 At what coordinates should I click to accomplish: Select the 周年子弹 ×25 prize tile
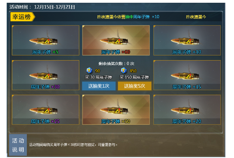[x=45, y=110]
